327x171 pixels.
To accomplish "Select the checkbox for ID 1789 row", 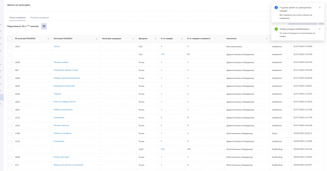I will click(10, 134).
